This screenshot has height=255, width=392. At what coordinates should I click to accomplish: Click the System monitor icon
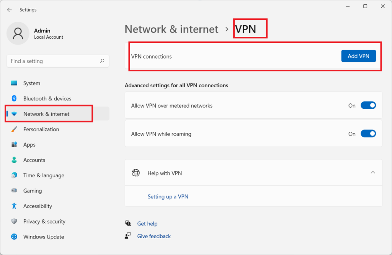pos(14,83)
